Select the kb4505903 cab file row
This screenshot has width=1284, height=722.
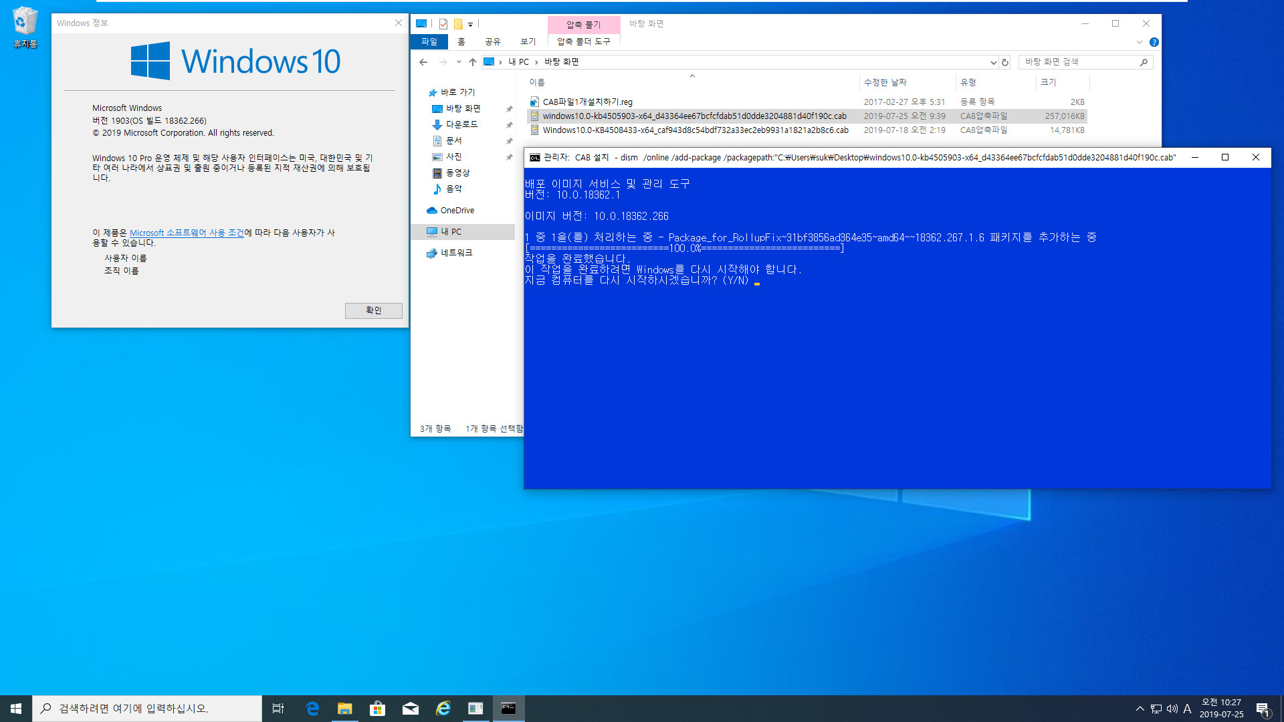tap(807, 116)
